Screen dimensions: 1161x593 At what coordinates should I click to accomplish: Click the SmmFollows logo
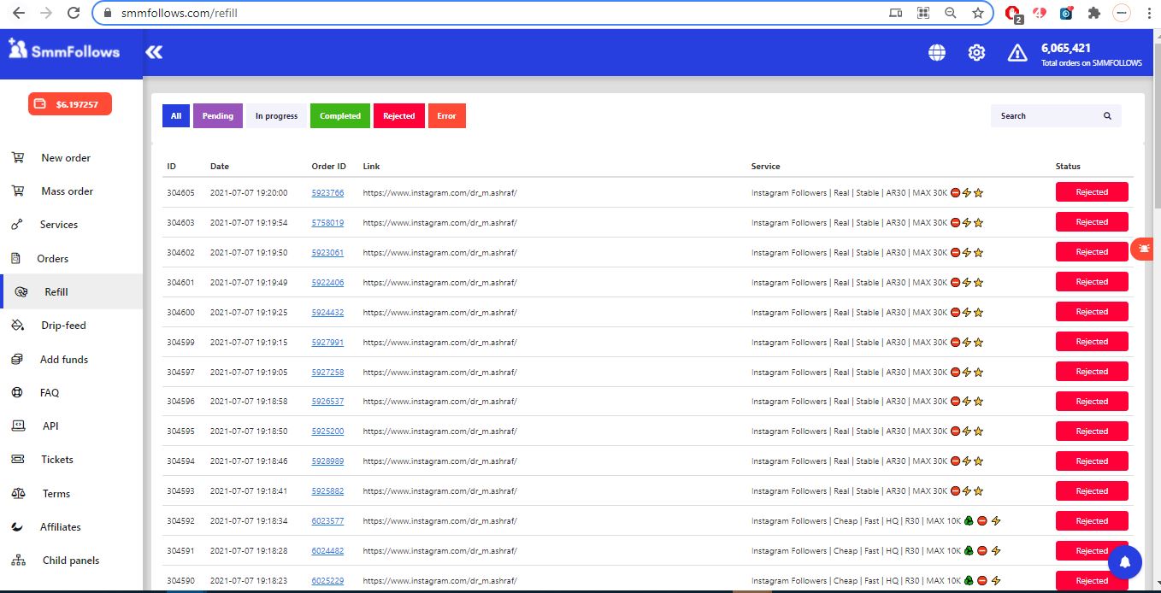[64, 50]
